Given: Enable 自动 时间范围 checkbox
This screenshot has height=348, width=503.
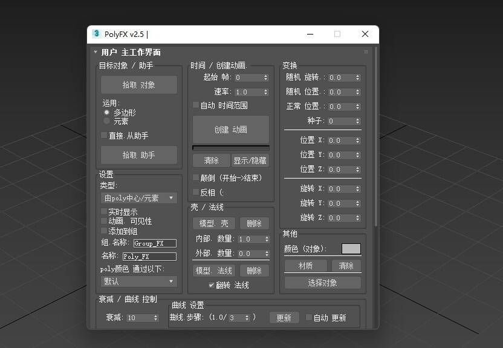Looking at the screenshot, I should coord(195,105).
